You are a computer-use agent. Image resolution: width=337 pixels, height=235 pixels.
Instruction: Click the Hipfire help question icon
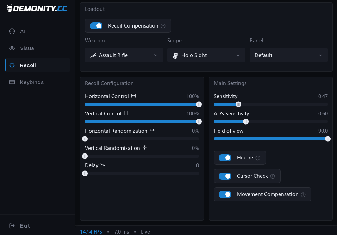(x=258, y=158)
